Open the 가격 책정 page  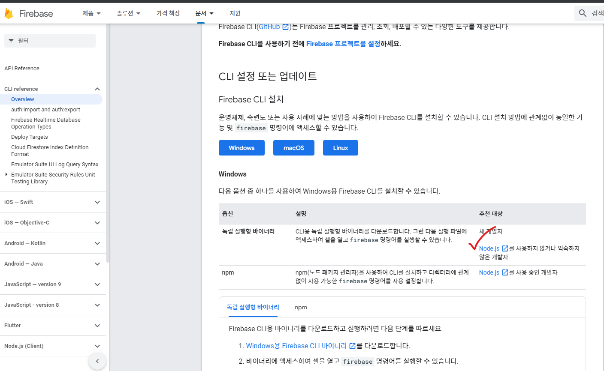click(x=168, y=13)
